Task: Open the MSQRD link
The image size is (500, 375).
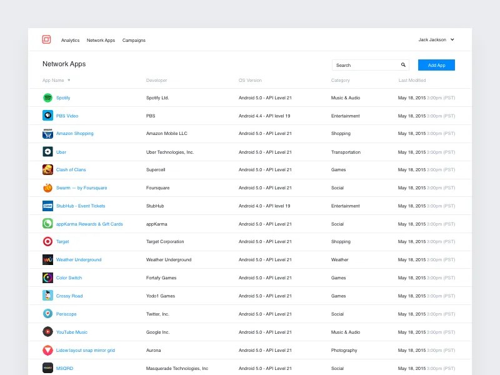Action: 64,368
